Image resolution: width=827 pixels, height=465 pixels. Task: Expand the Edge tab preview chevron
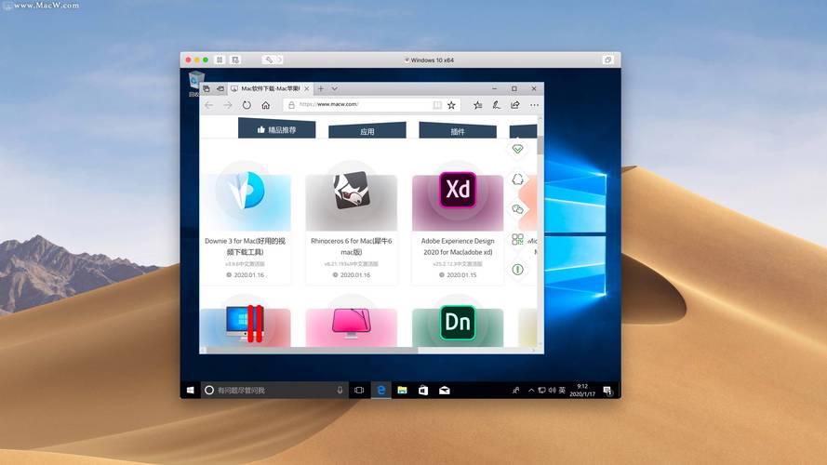click(332, 88)
